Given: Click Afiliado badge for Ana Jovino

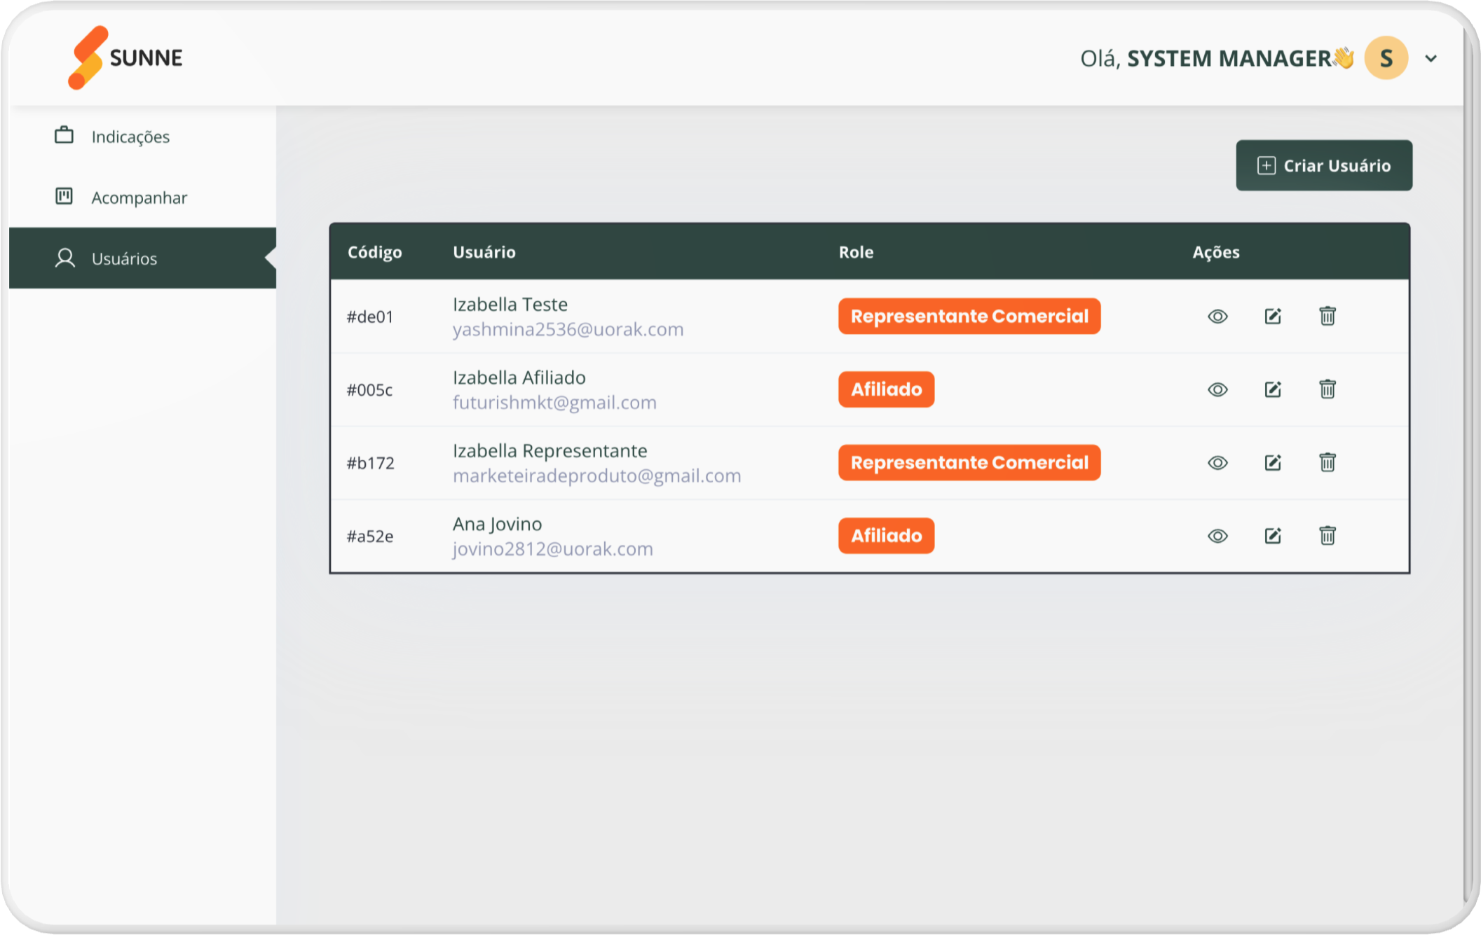Looking at the screenshot, I should [x=886, y=536].
